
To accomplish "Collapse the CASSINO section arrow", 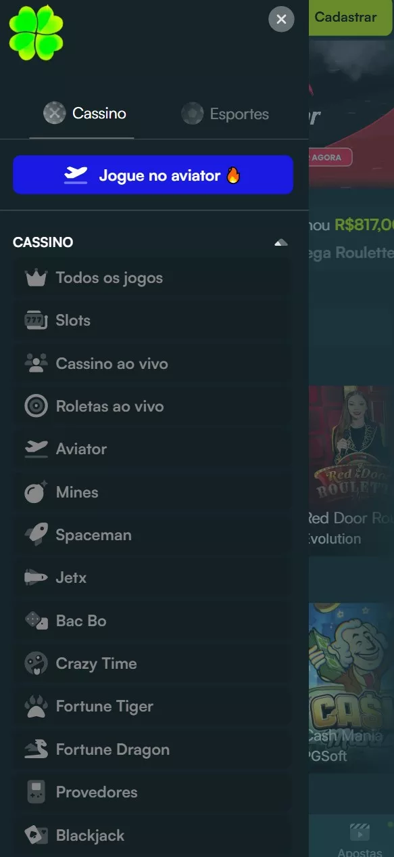I will [281, 242].
